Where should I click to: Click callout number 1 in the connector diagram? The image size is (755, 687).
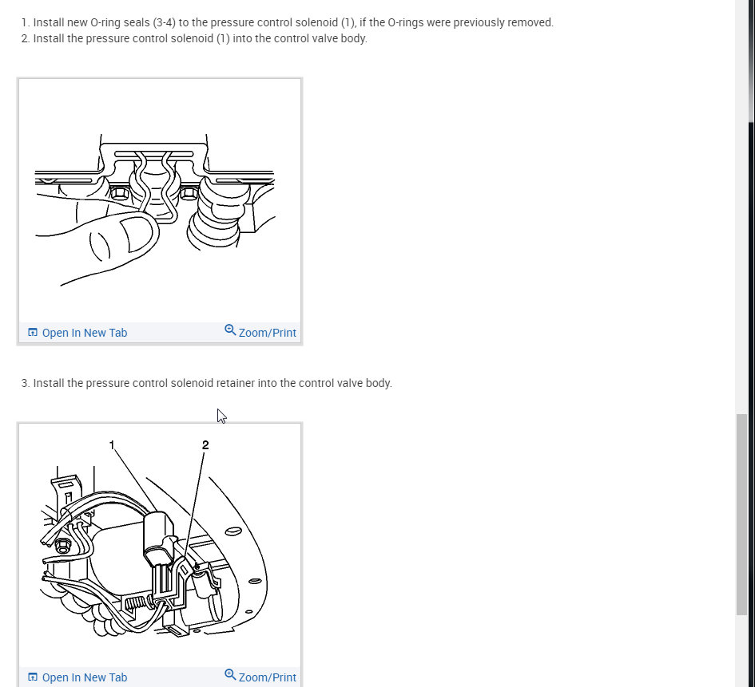pos(112,445)
